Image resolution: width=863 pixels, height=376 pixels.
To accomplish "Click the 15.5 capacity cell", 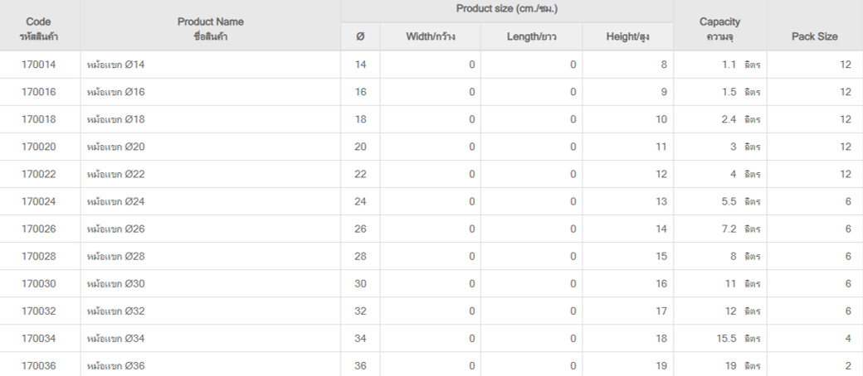I will pos(720,338).
